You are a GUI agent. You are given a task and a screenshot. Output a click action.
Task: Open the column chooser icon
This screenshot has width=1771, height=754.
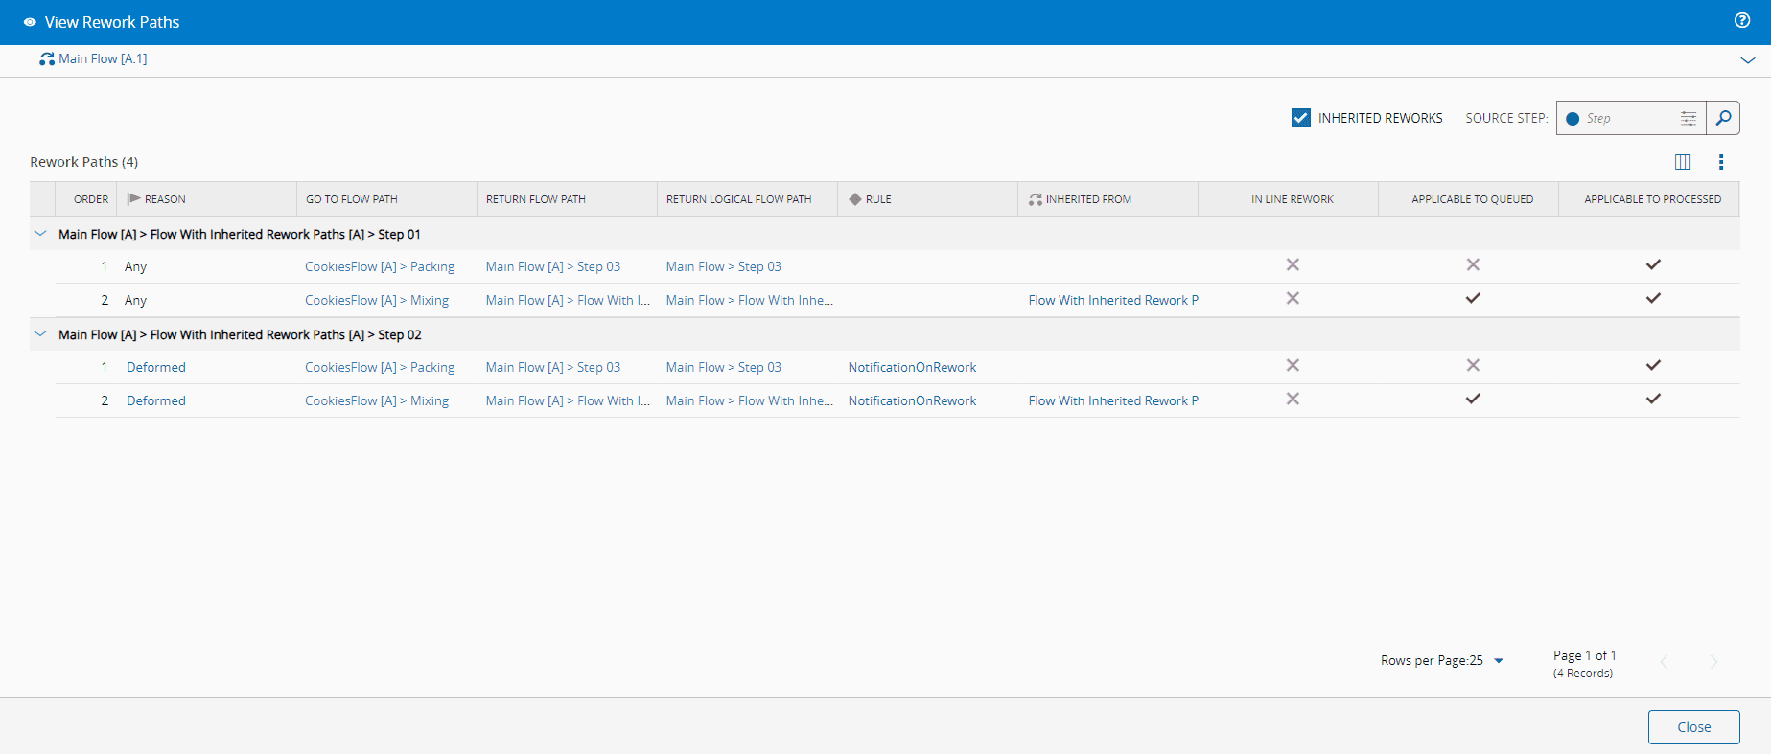pyautogui.click(x=1683, y=162)
